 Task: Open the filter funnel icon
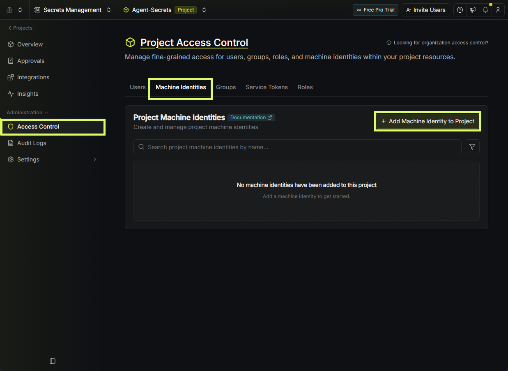(x=472, y=147)
